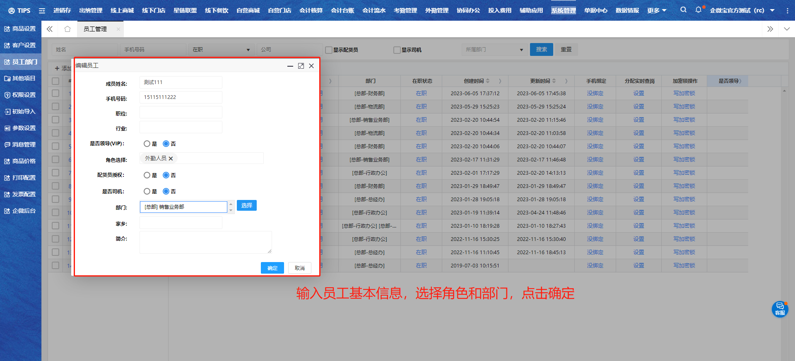Viewport: 795px width, 361px height.
Task: Collapse tabs left with double-chevron icon
Action: click(x=50, y=29)
